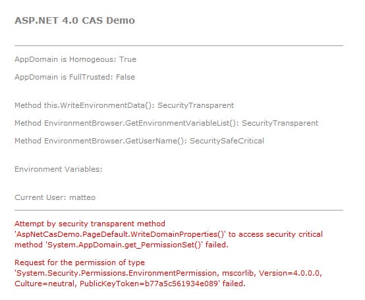Click the EnvironmentPermission mscorlib version text
The width and height of the screenshot is (365, 300).
(x=168, y=273)
